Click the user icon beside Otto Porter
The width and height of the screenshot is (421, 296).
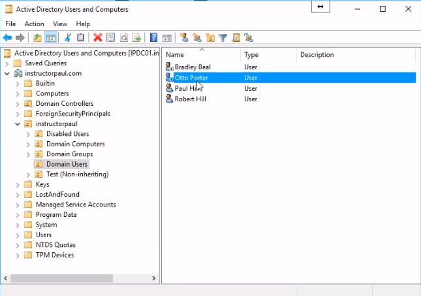pyautogui.click(x=170, y=77)
